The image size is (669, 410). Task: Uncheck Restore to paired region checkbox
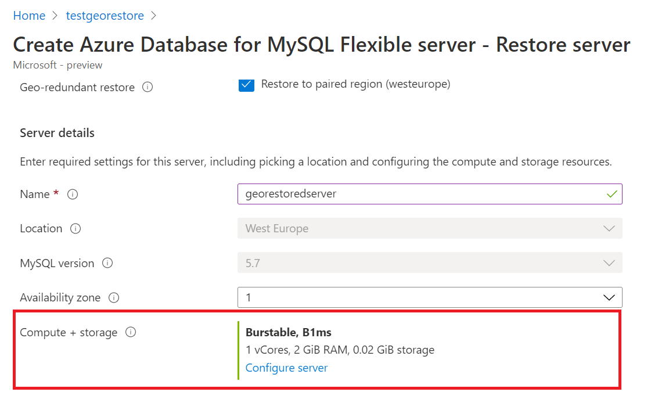click(x=246, y=85)
